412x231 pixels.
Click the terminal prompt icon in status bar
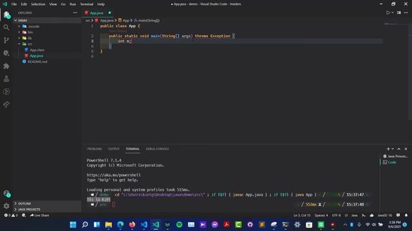click(x=364, y=216)
